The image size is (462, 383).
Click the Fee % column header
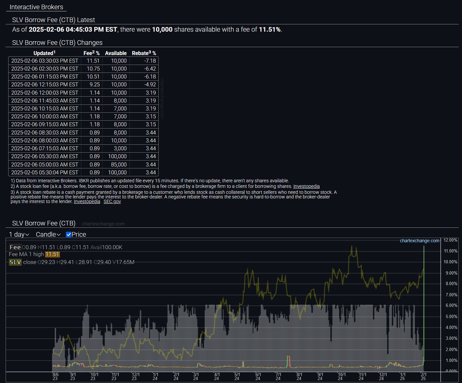tap(92, 53)
